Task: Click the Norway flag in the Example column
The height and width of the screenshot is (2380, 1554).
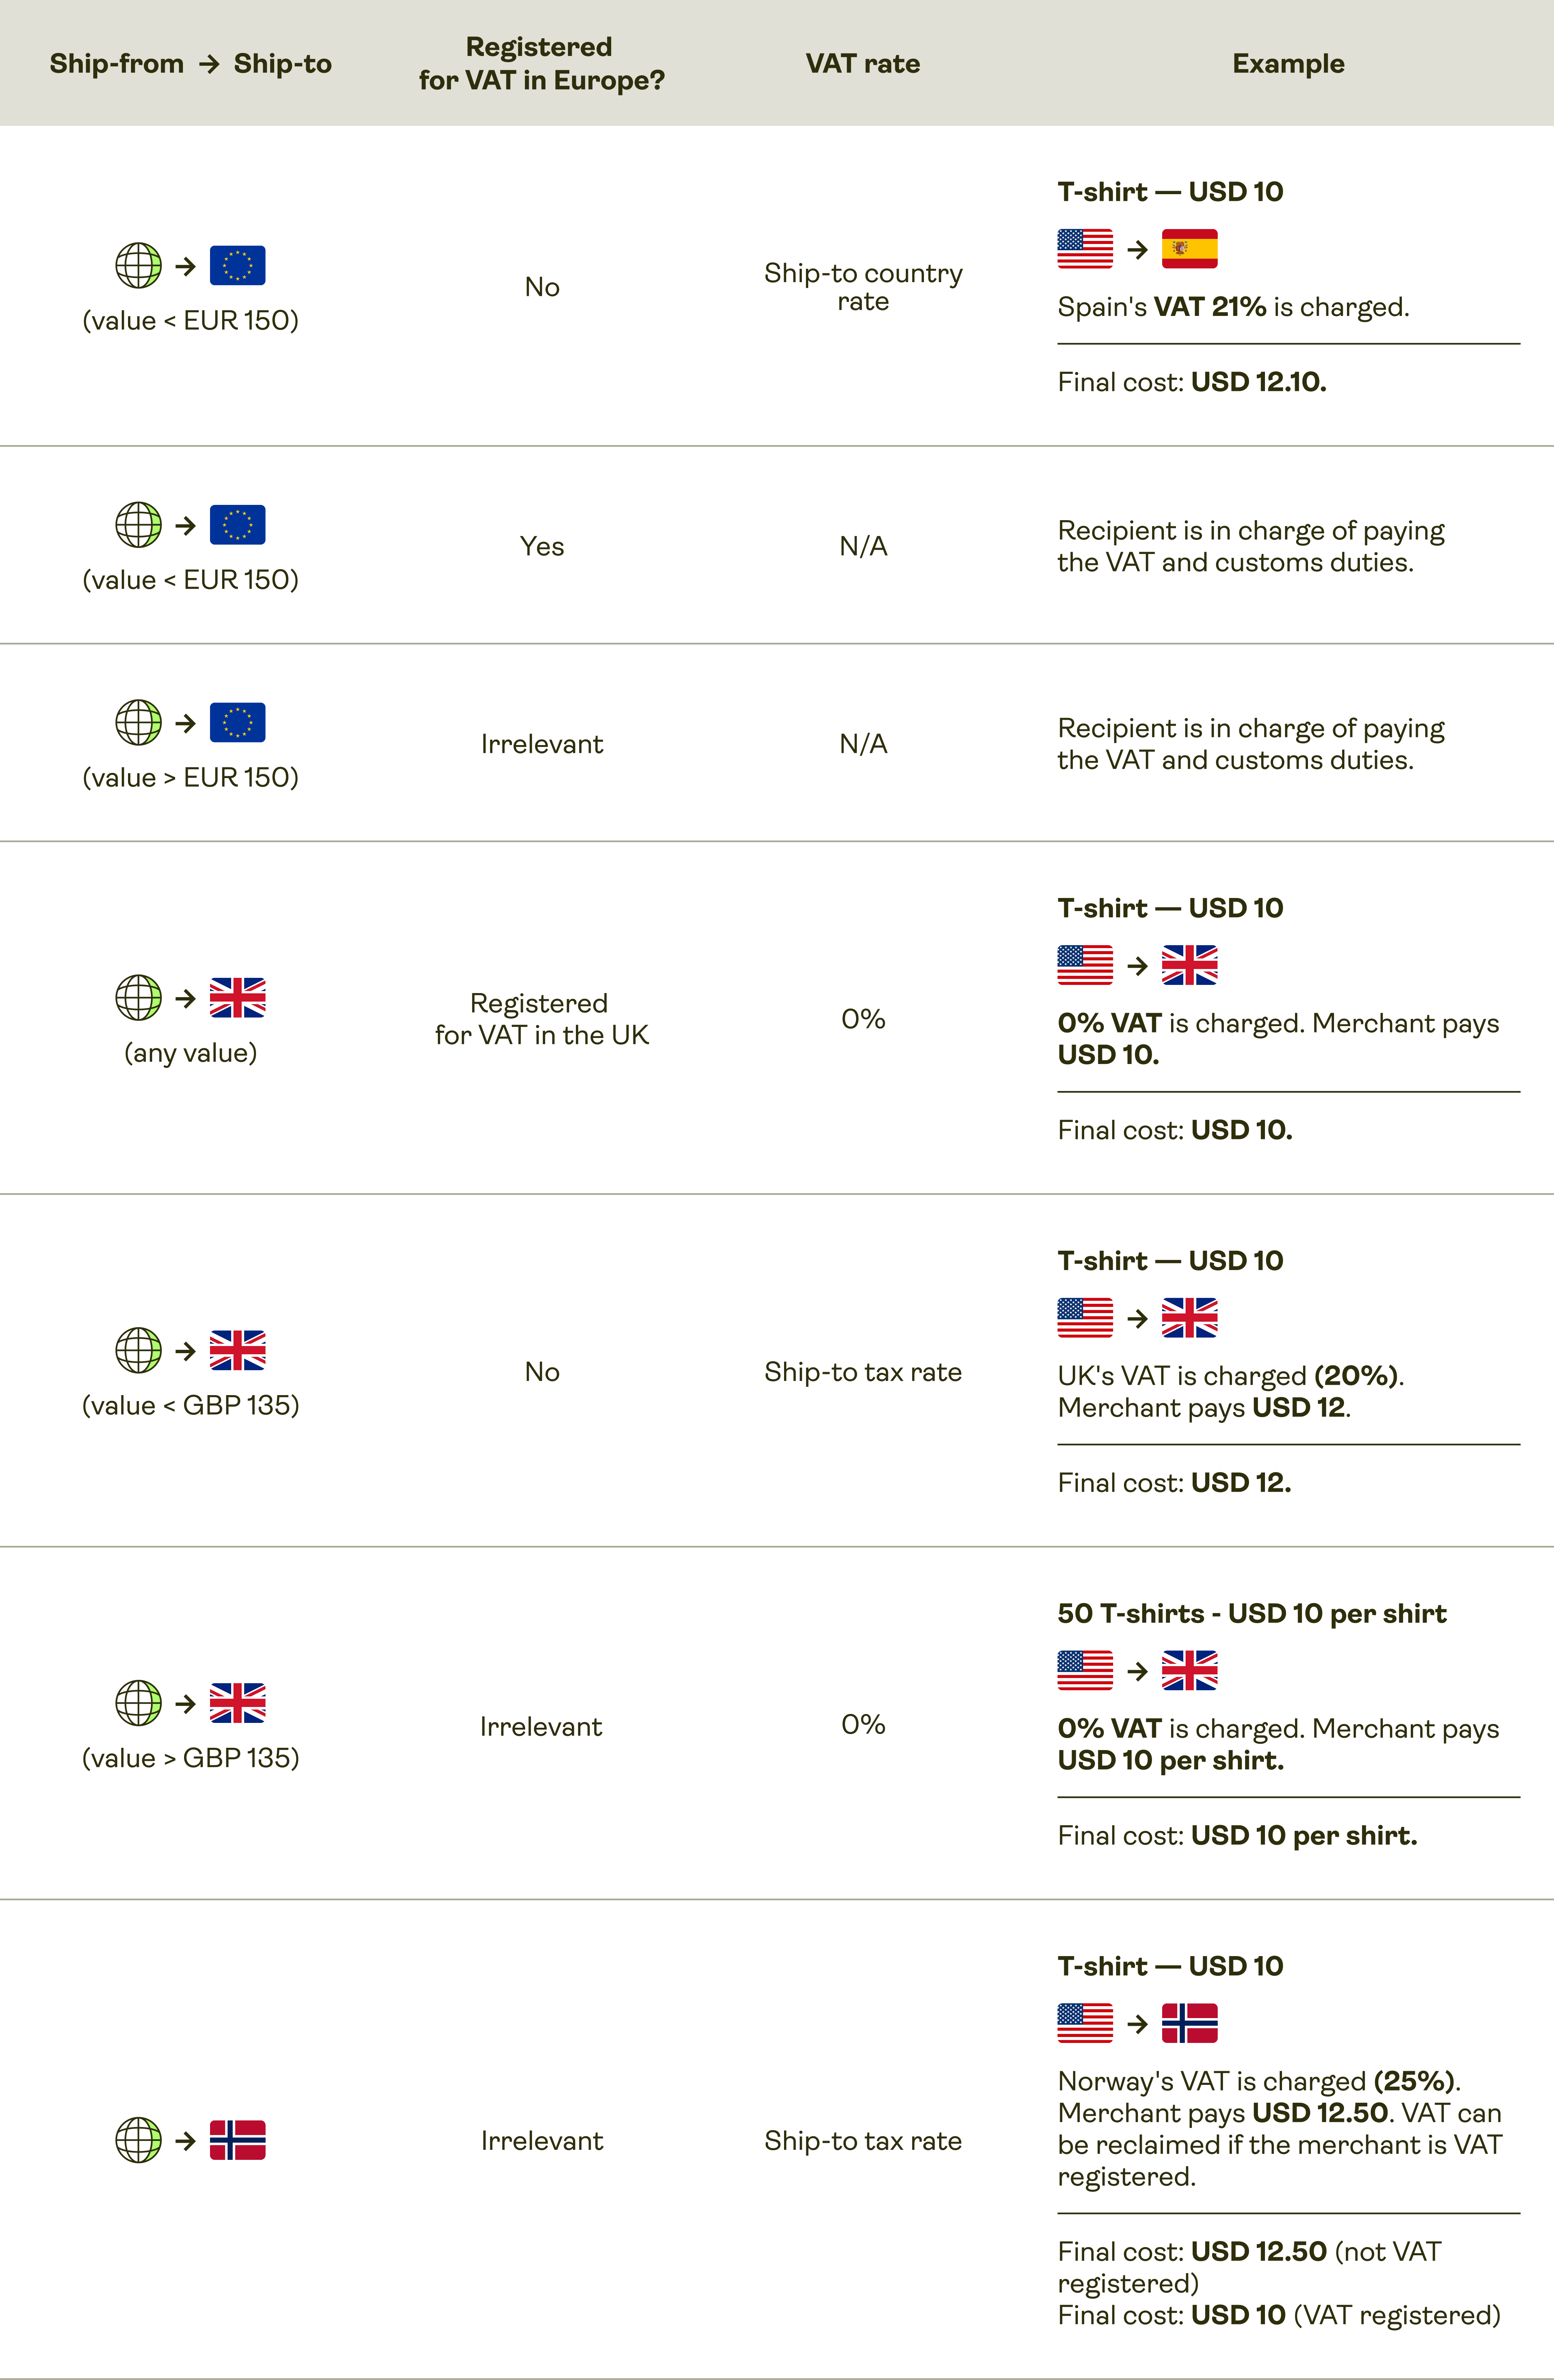Action: coord(1189,2023)
